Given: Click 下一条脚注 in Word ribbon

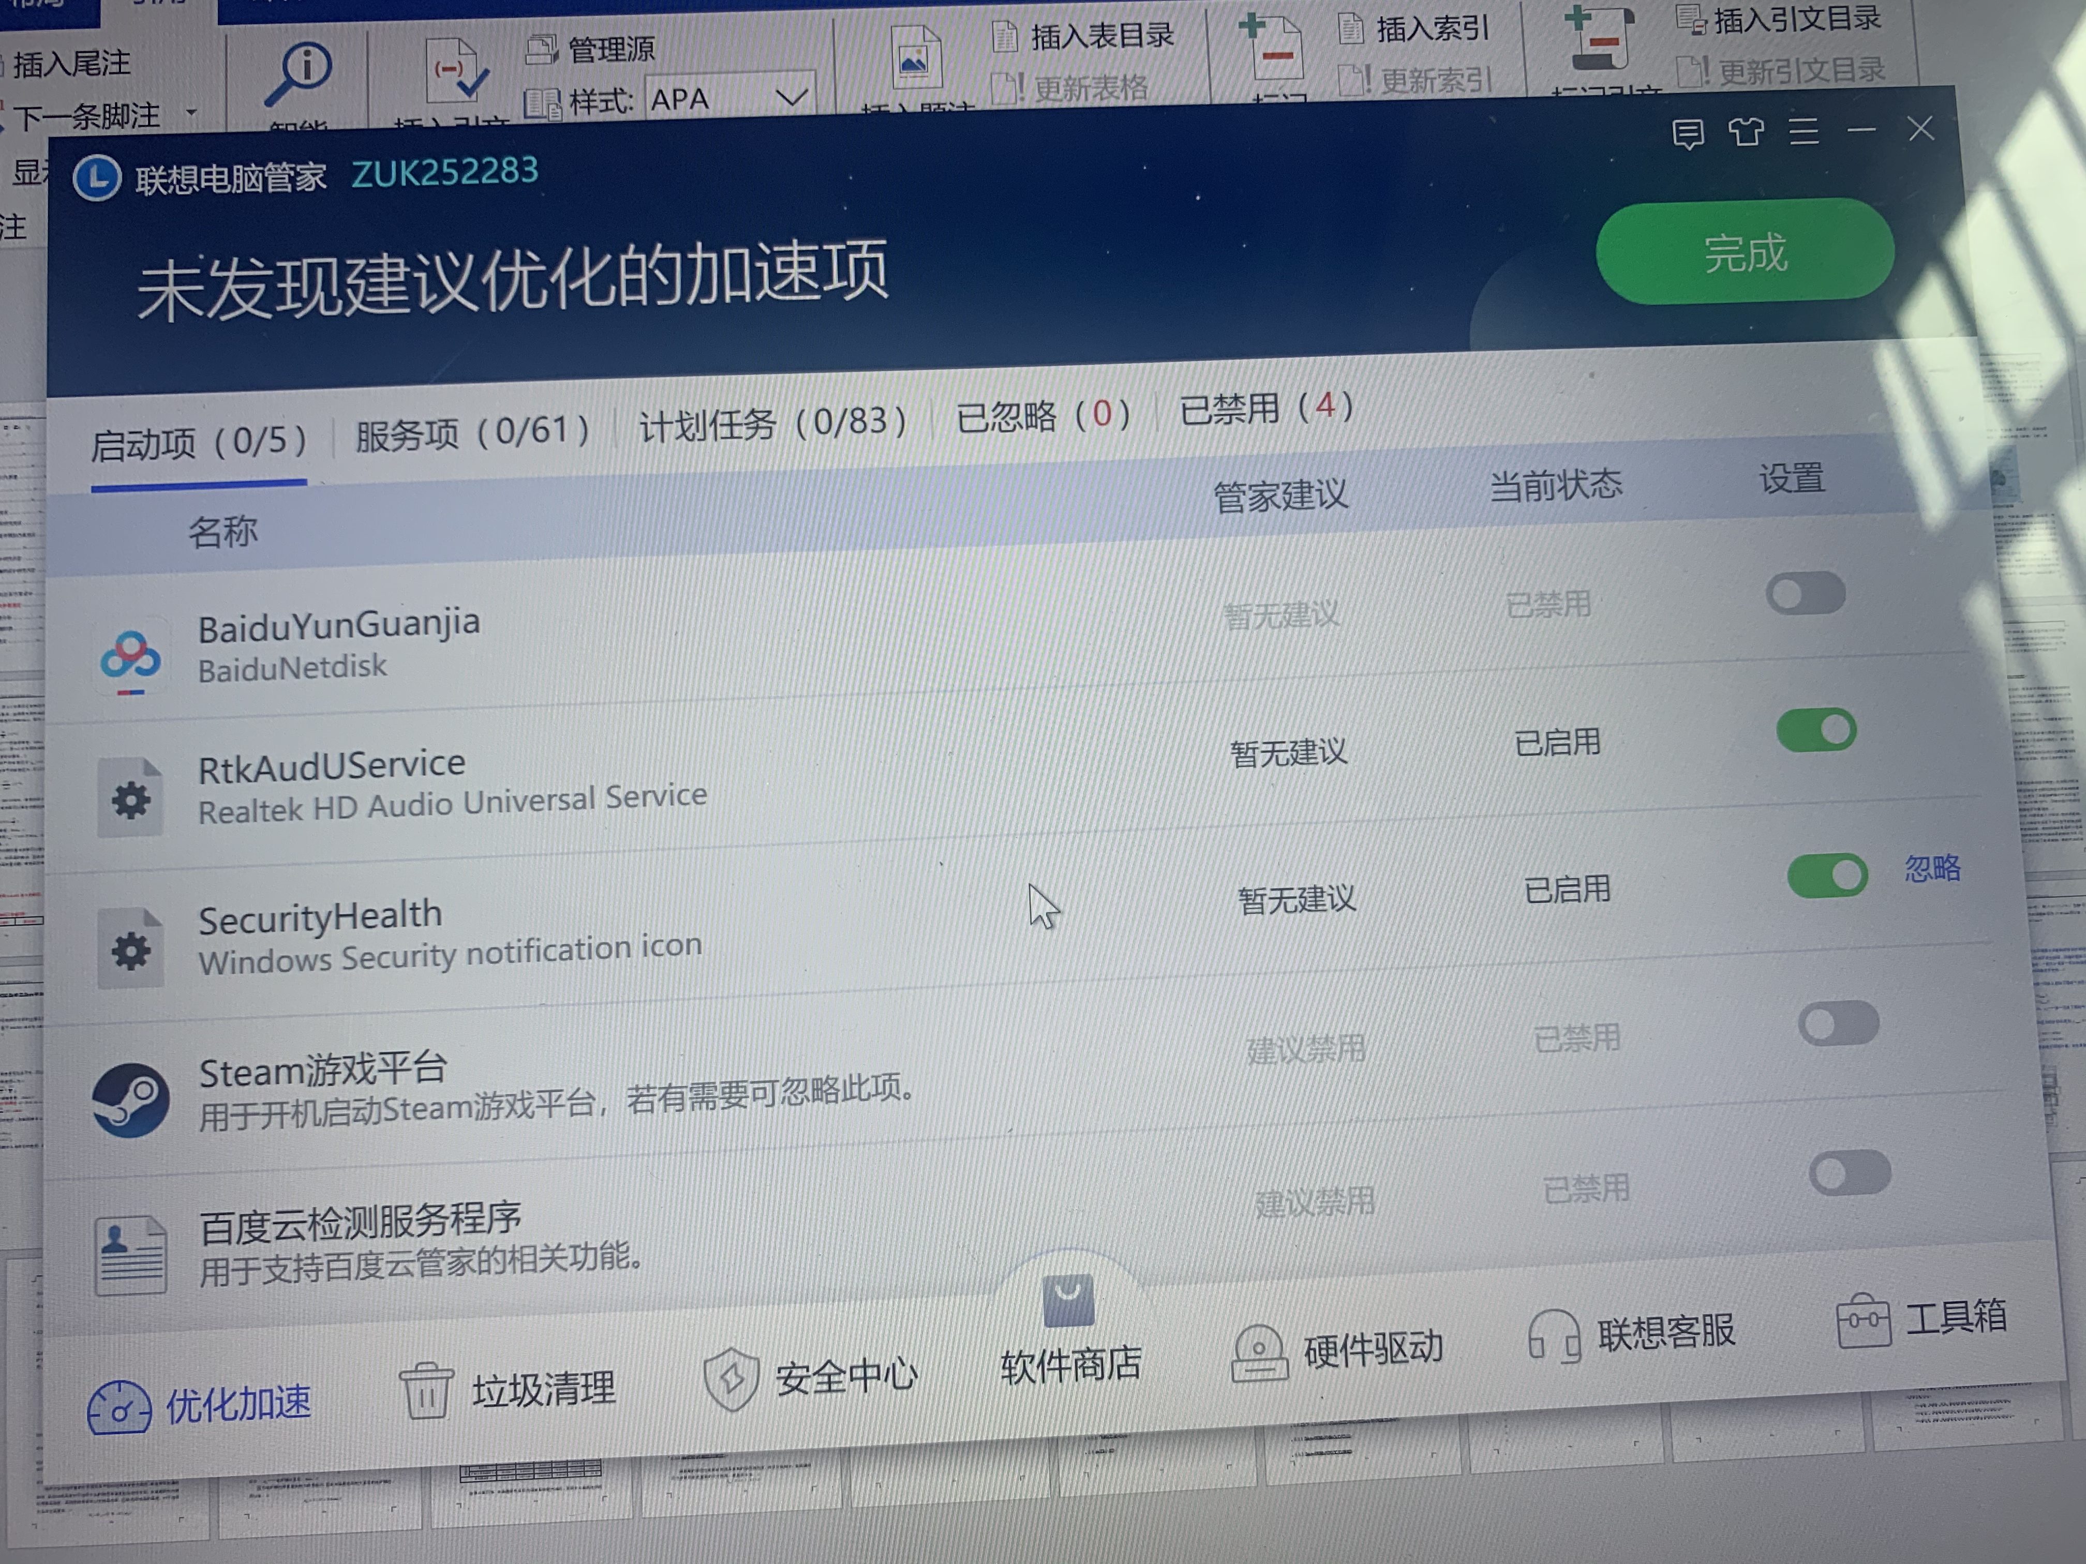Looking at the screenshot, I should coord(87,117).
